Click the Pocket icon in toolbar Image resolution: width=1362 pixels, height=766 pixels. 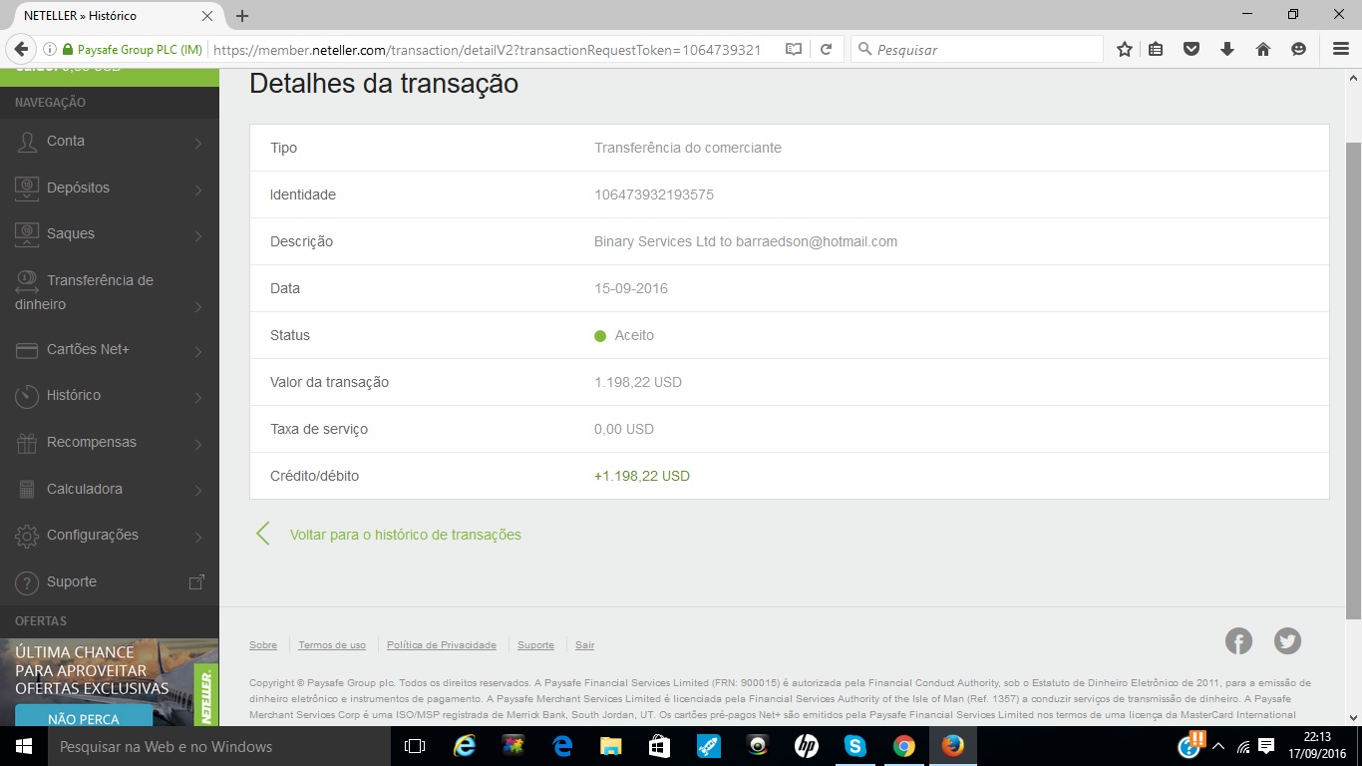pos(1191,49)
